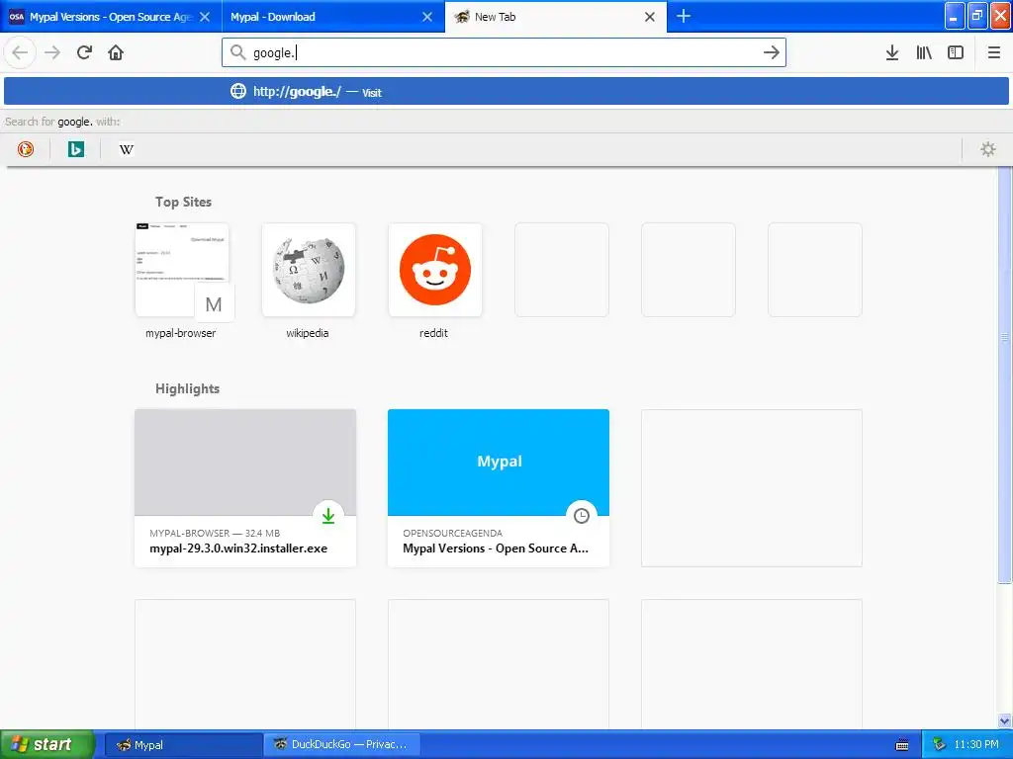Close the Mypal - Download tab
This screenshot has height=759, width=1013.
[427, 17]
